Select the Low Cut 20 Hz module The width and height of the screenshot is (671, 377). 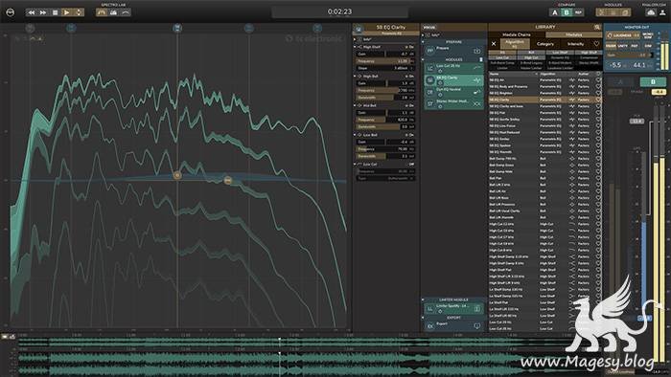pos(453,68)
